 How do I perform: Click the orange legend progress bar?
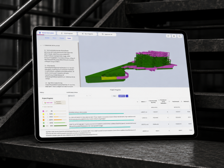click(60, 120)
